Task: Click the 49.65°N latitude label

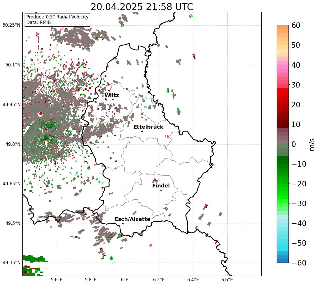Action: tap(11, 184)
